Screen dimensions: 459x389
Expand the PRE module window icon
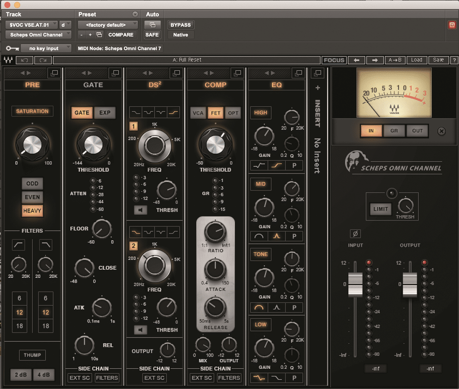point(54,73)
